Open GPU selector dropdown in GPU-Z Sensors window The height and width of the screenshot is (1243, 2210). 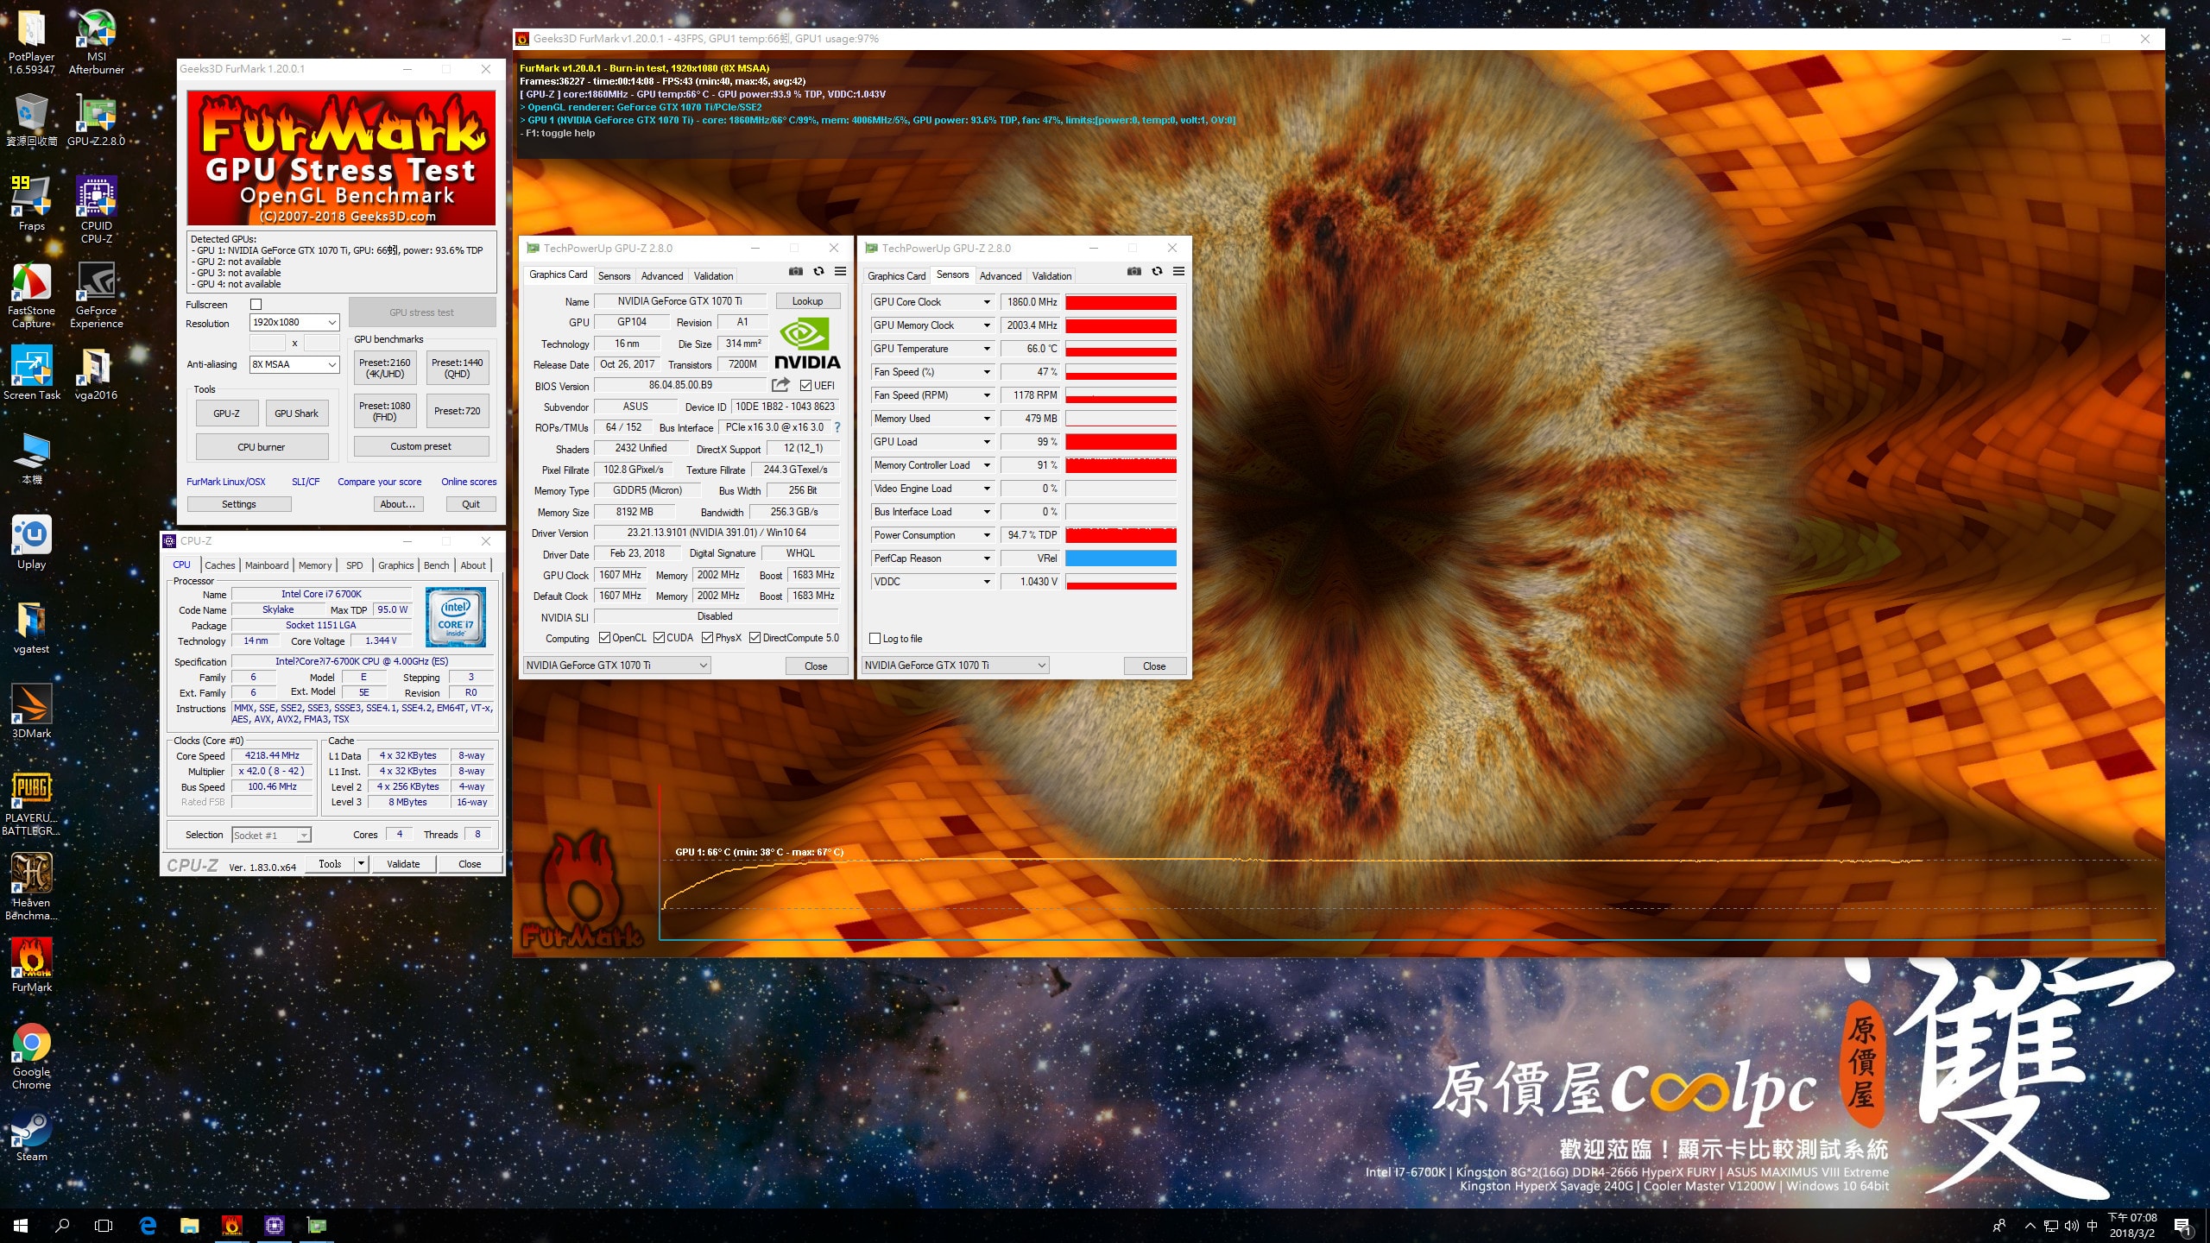[956, 666]
